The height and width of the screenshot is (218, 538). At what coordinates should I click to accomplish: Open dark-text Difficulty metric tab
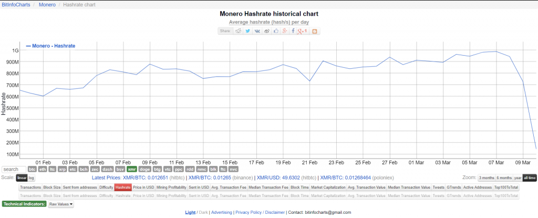click(x=106, y=188)
